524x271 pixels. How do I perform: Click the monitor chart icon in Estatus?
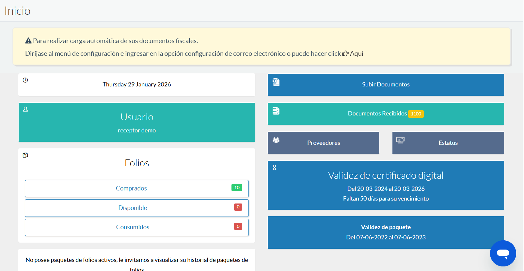[x=400, y=140]
